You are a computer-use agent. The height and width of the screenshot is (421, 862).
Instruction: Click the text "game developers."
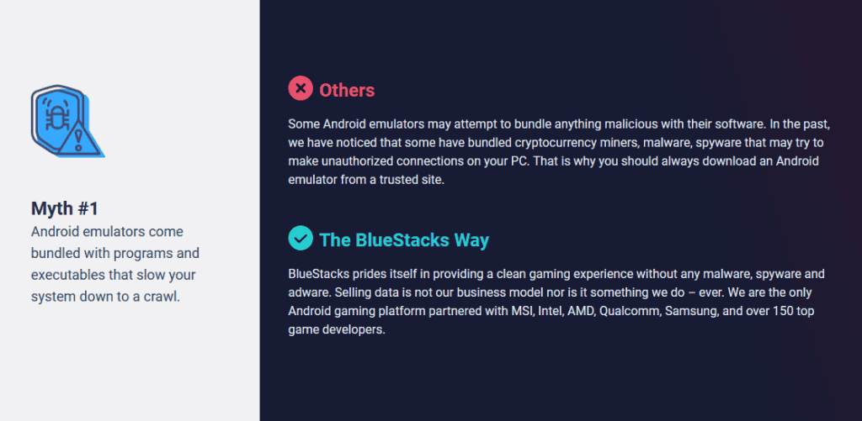(337, 330)
